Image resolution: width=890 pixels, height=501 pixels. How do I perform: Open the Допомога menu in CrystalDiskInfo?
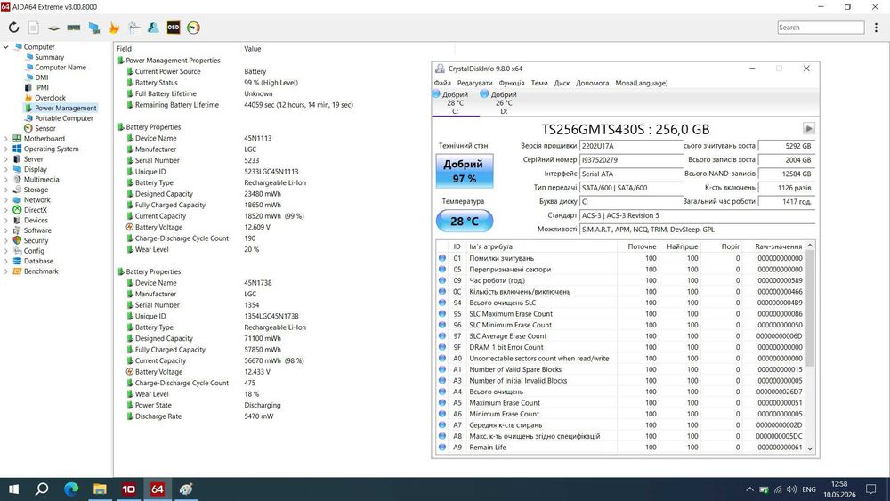click(x=592, y=83)
